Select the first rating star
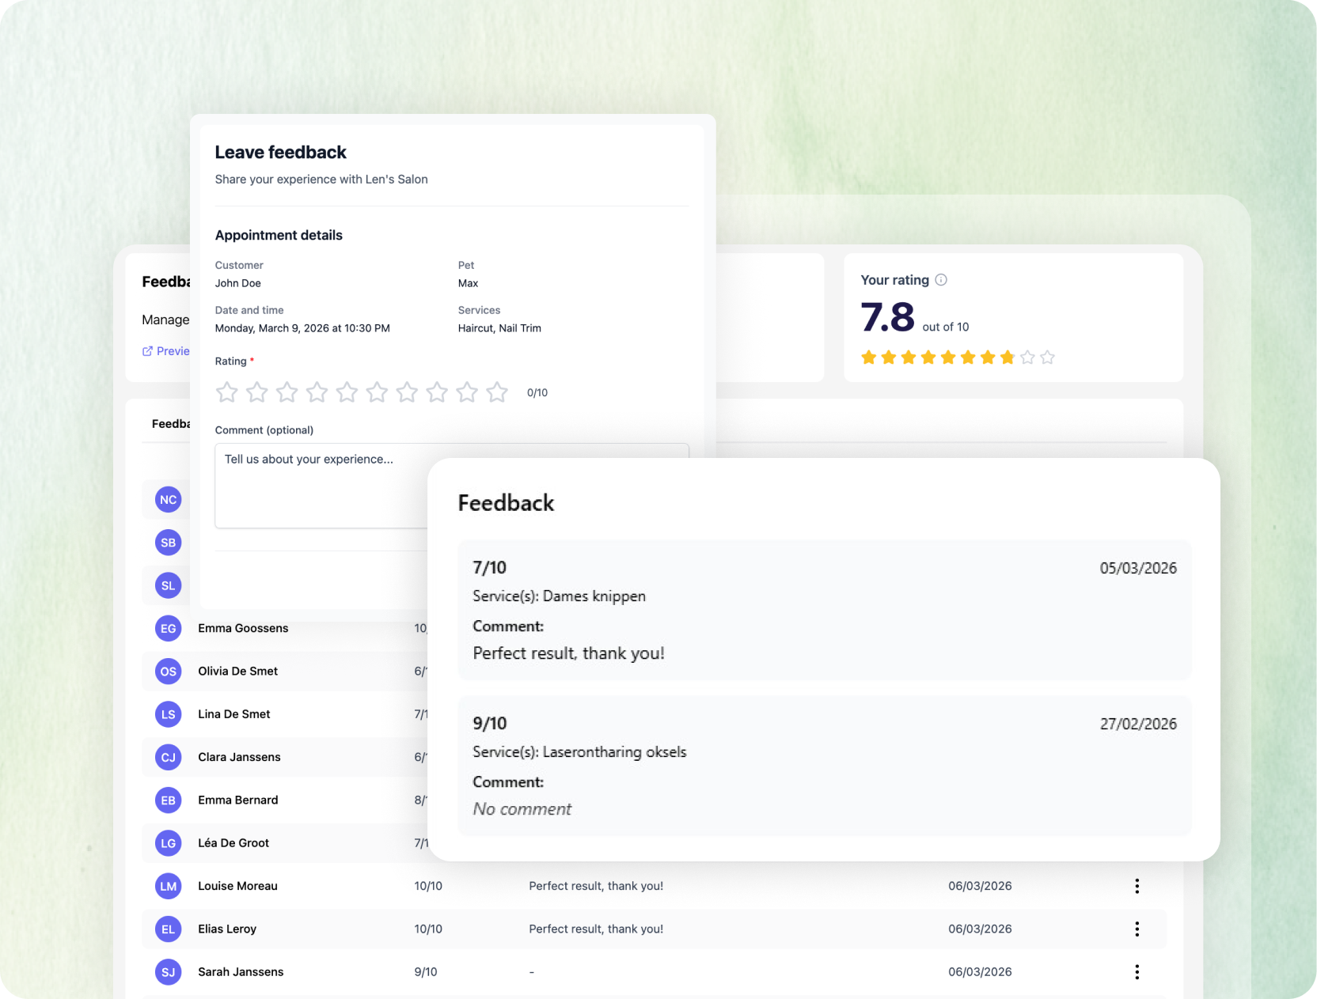Screen dimensions: 1317x999 pyautogui.click(x=227, y=392)
